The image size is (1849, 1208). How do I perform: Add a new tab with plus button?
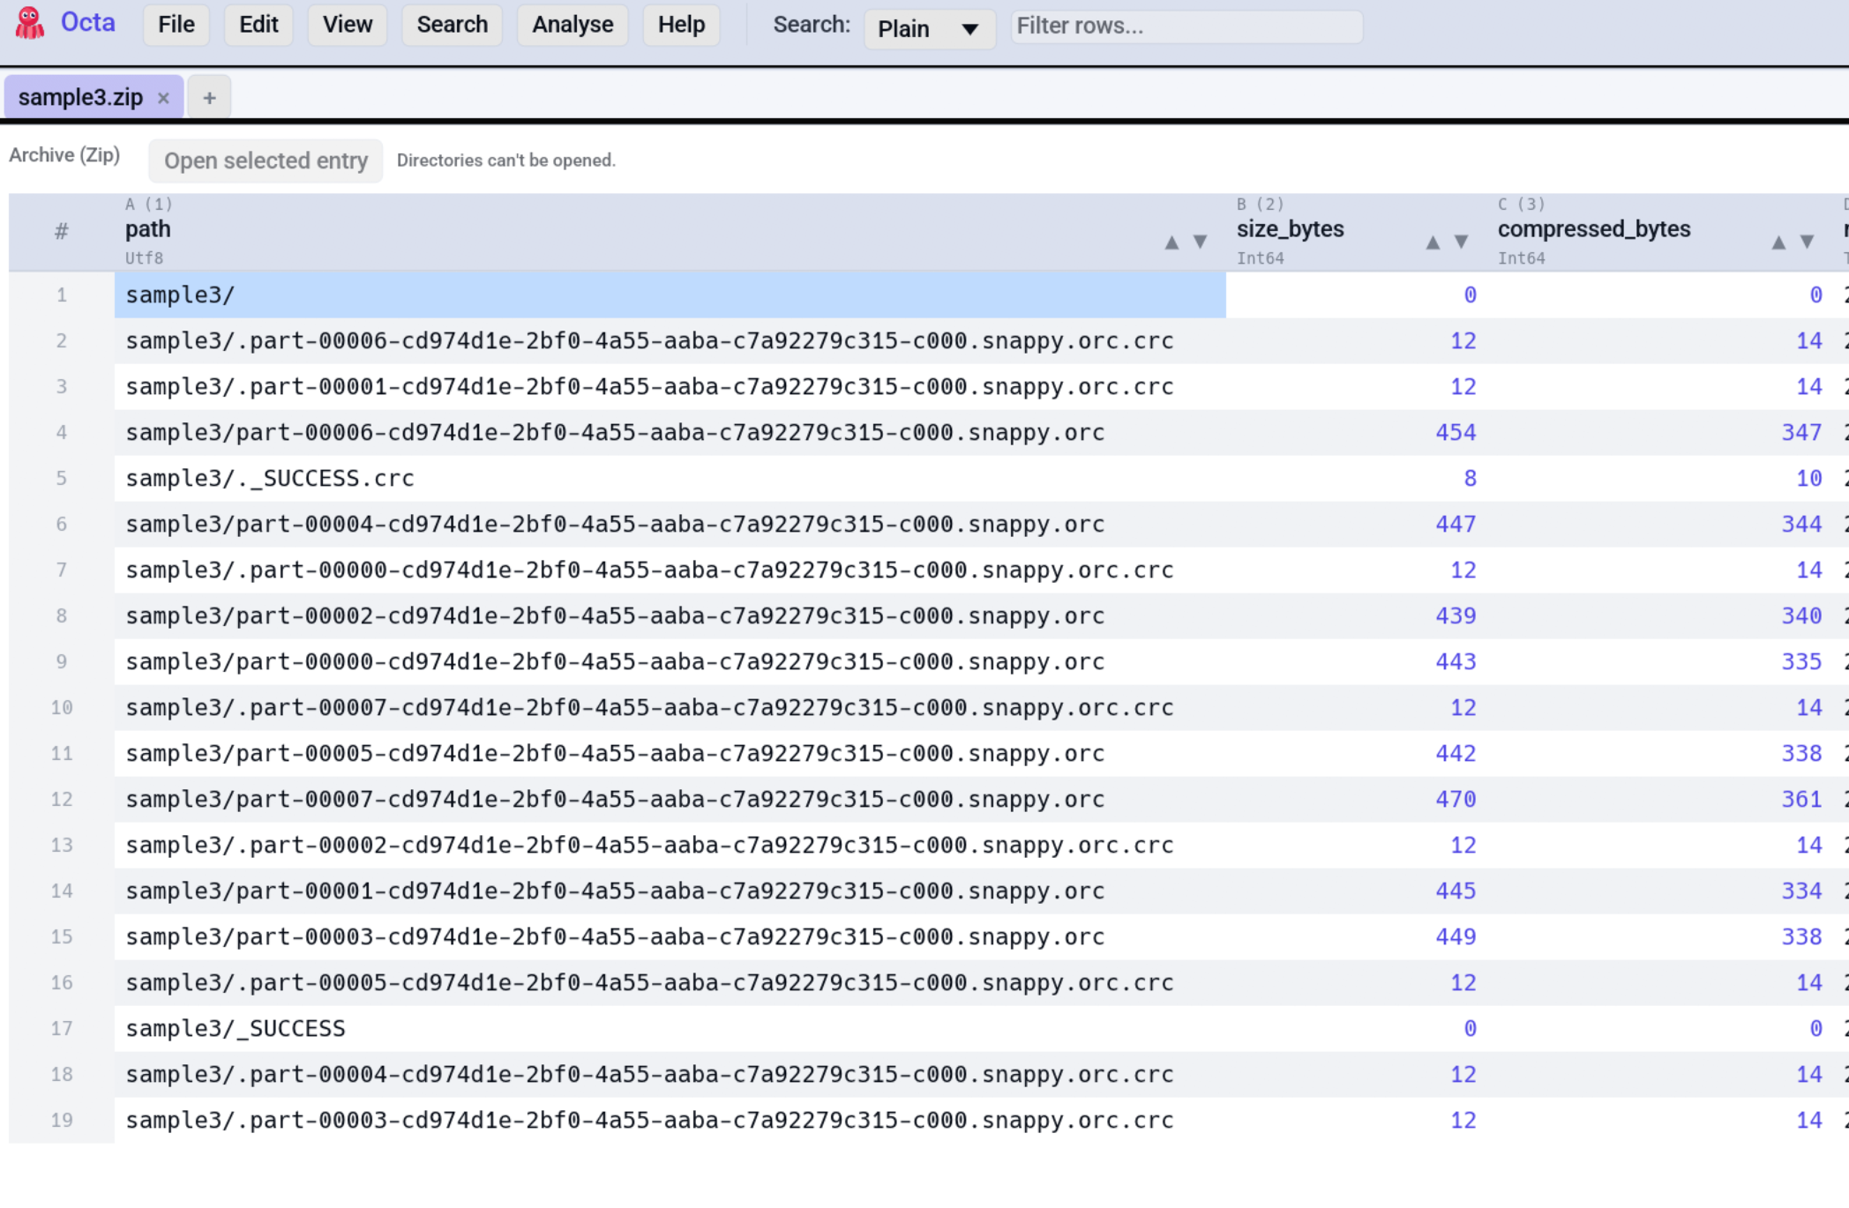tap(209, 97)
